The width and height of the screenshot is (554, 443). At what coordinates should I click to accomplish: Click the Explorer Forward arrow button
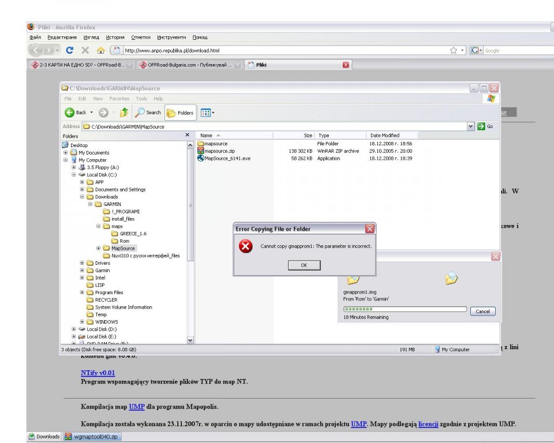click(x=103, y=112)
